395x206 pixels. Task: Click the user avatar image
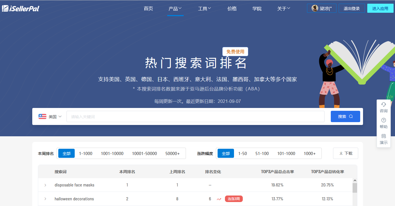point(315,8)
